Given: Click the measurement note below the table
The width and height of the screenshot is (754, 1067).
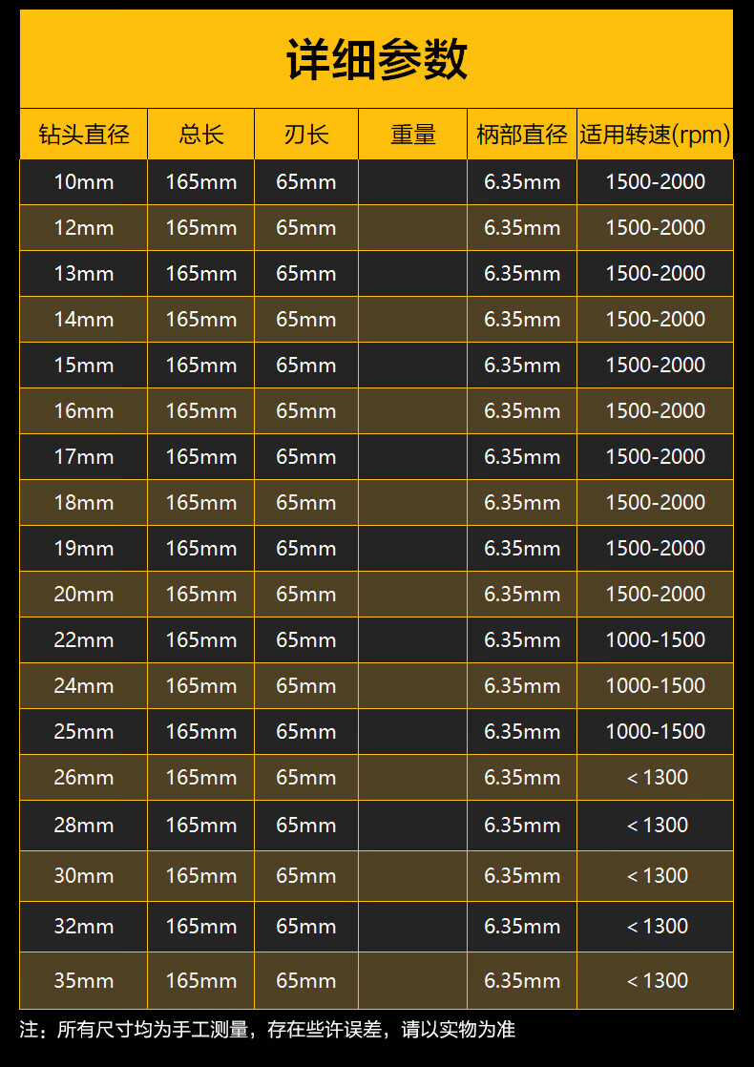Looking at the screenshot, I should [267, 1030].
